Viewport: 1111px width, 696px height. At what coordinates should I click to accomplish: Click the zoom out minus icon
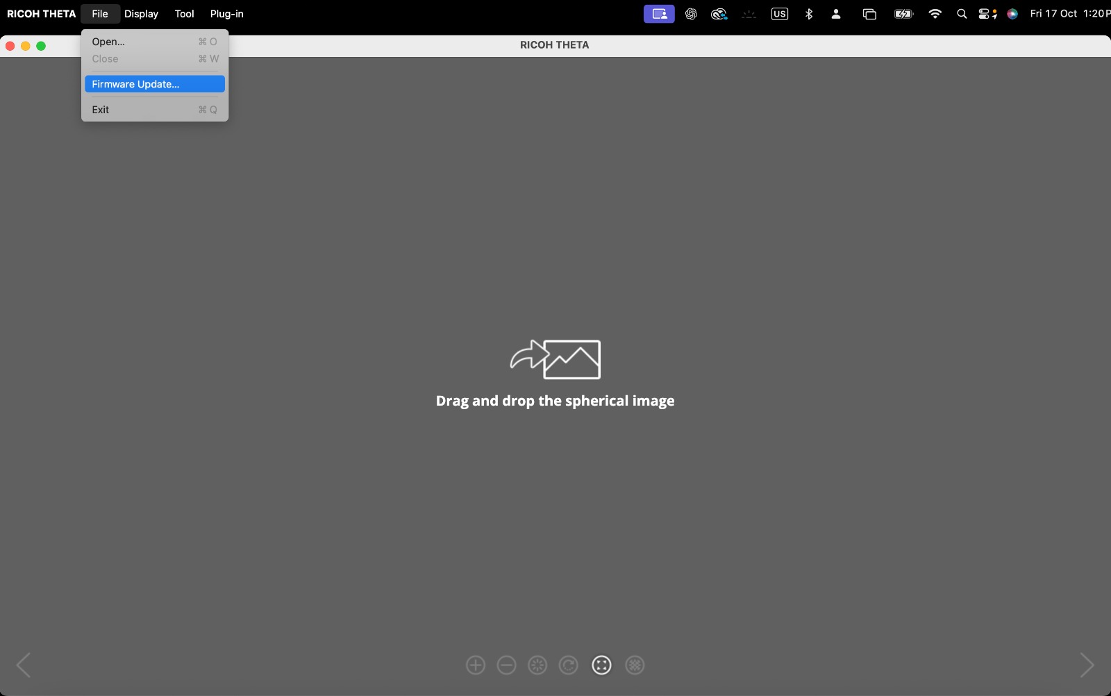pyautogui.click(x=507, y=665)
